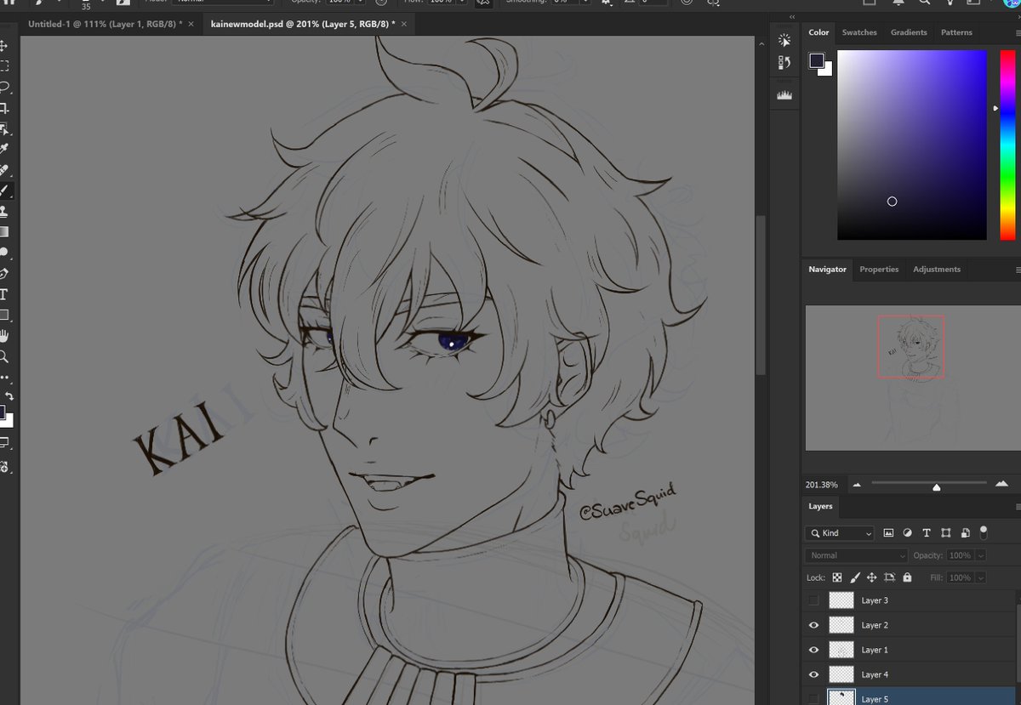Close the kainewmodel.psd document tab
This screenshot has width=1021, height=705.
click(x=402, y=24)
